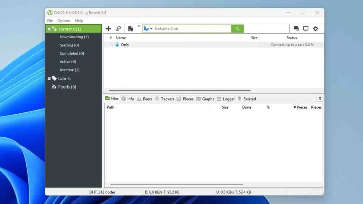Click the µTorrent title bar logo
Viewport: 363px width, 204px height.
pos(50,12)
